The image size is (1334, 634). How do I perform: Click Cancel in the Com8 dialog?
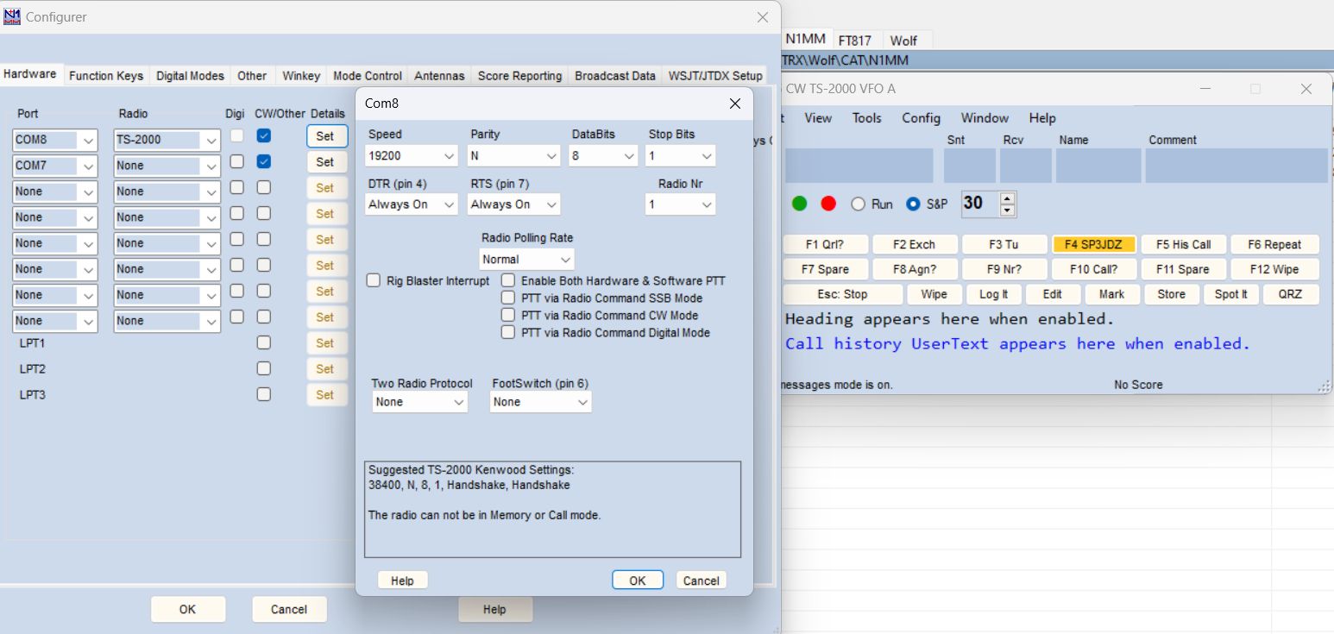click(702, 581)
